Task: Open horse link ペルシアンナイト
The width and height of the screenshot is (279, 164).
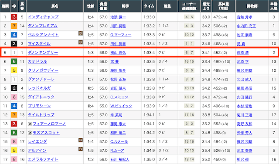Action: [43, 35]
